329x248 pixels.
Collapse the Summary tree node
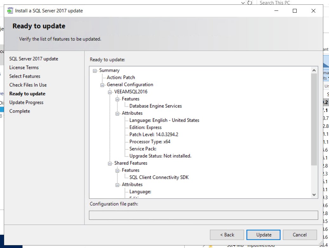click(x=95, y=71)
